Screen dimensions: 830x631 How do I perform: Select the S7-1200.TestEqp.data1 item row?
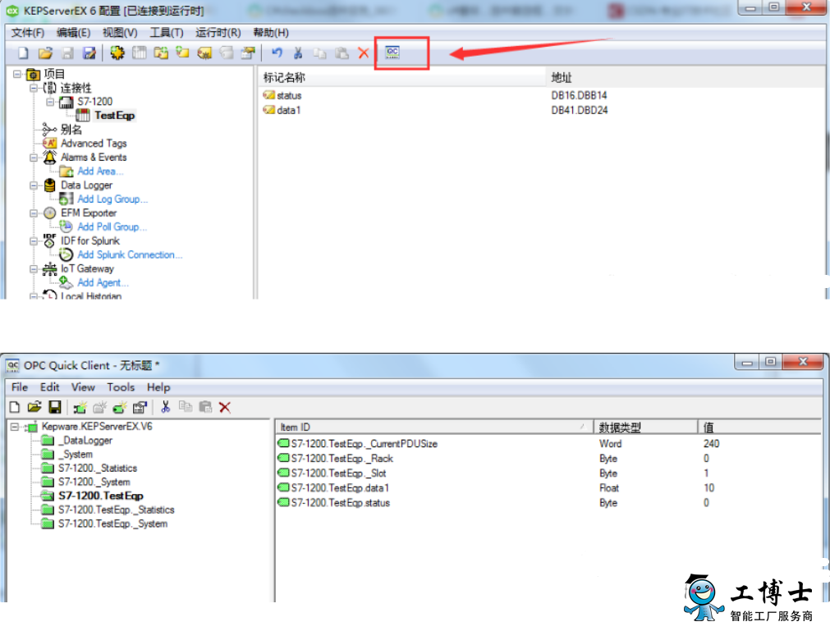(340, 488)
